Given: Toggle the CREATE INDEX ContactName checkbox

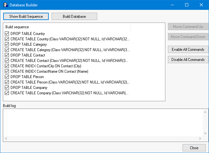Looking at the screenshot, I should [7, 71].
